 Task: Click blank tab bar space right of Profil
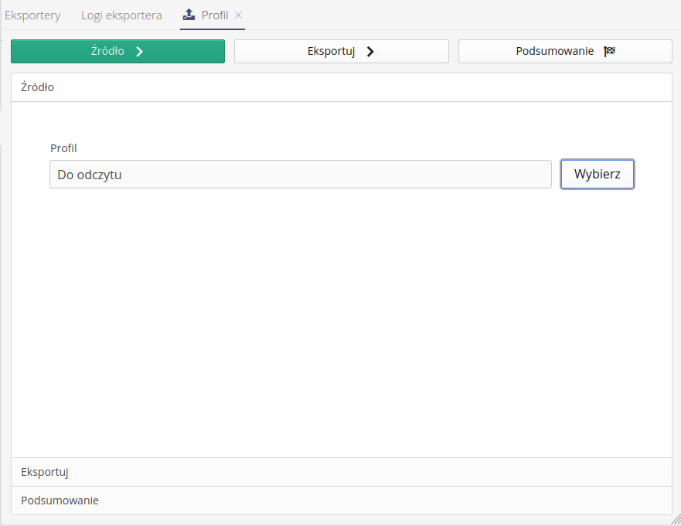click(x=464, y=15)
